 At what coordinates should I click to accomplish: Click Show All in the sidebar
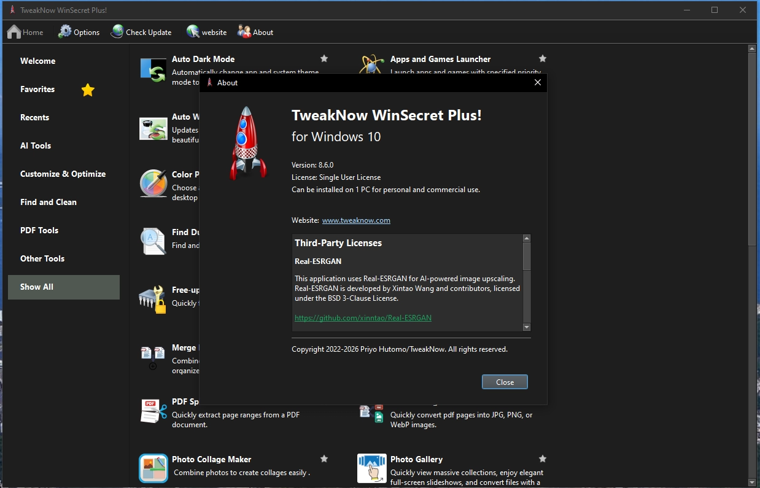[64, 287]
